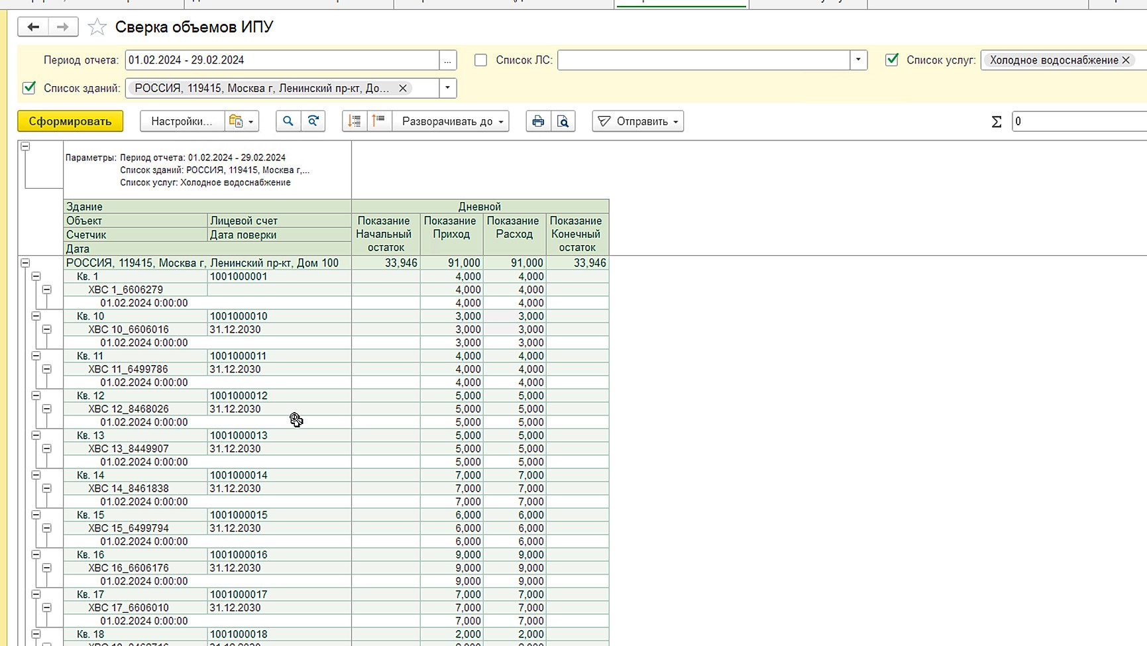
Task: Select the Кв. 17 apartment cell
Action: 135,594
